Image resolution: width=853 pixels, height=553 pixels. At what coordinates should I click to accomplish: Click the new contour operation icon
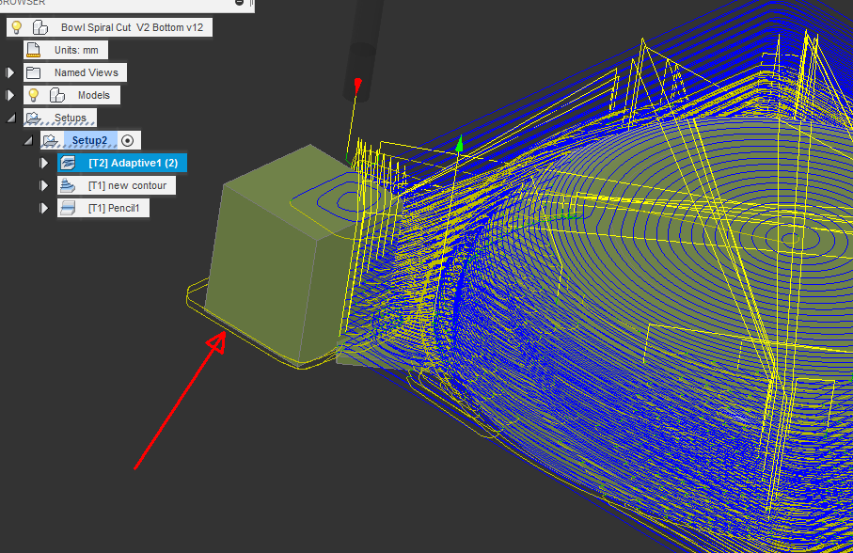point(66,184)
